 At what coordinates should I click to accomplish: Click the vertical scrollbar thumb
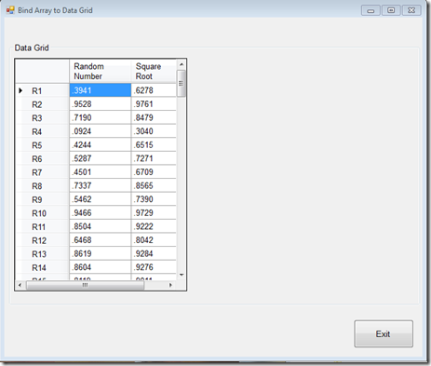coord(182,84)
